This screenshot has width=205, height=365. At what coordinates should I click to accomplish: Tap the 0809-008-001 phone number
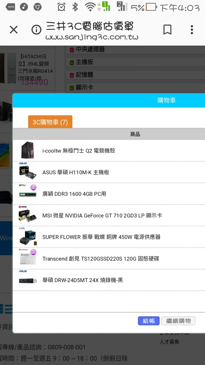[67, 347]
